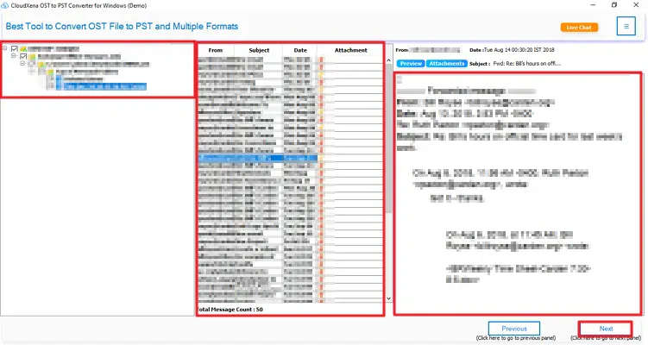Restore down the CloudXena window

(614, 5)
